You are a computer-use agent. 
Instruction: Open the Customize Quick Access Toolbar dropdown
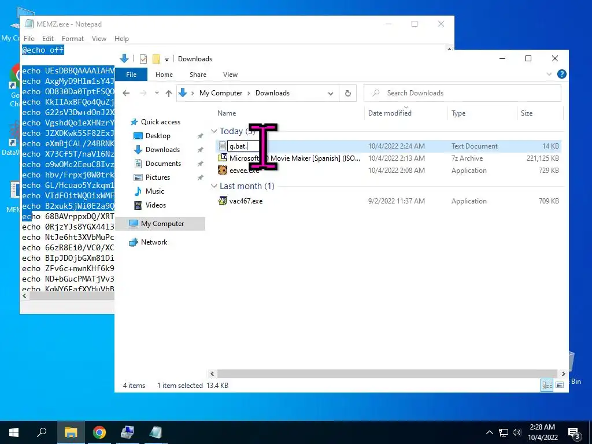tap(166, 60)
